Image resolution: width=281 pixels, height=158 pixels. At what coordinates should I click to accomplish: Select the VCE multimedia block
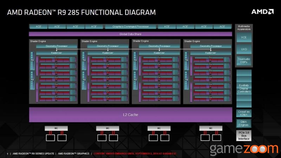(x=244, y=38)
